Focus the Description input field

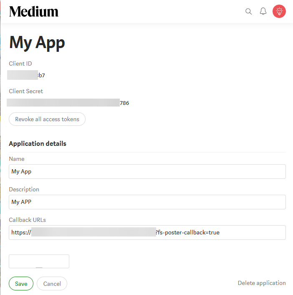coord(147,202)
